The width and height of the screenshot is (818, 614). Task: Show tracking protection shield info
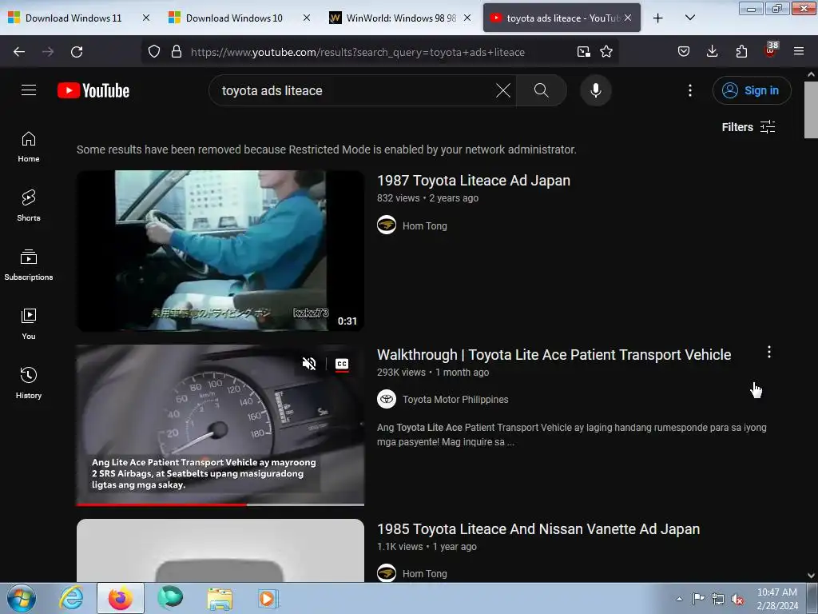coord(154,52)
